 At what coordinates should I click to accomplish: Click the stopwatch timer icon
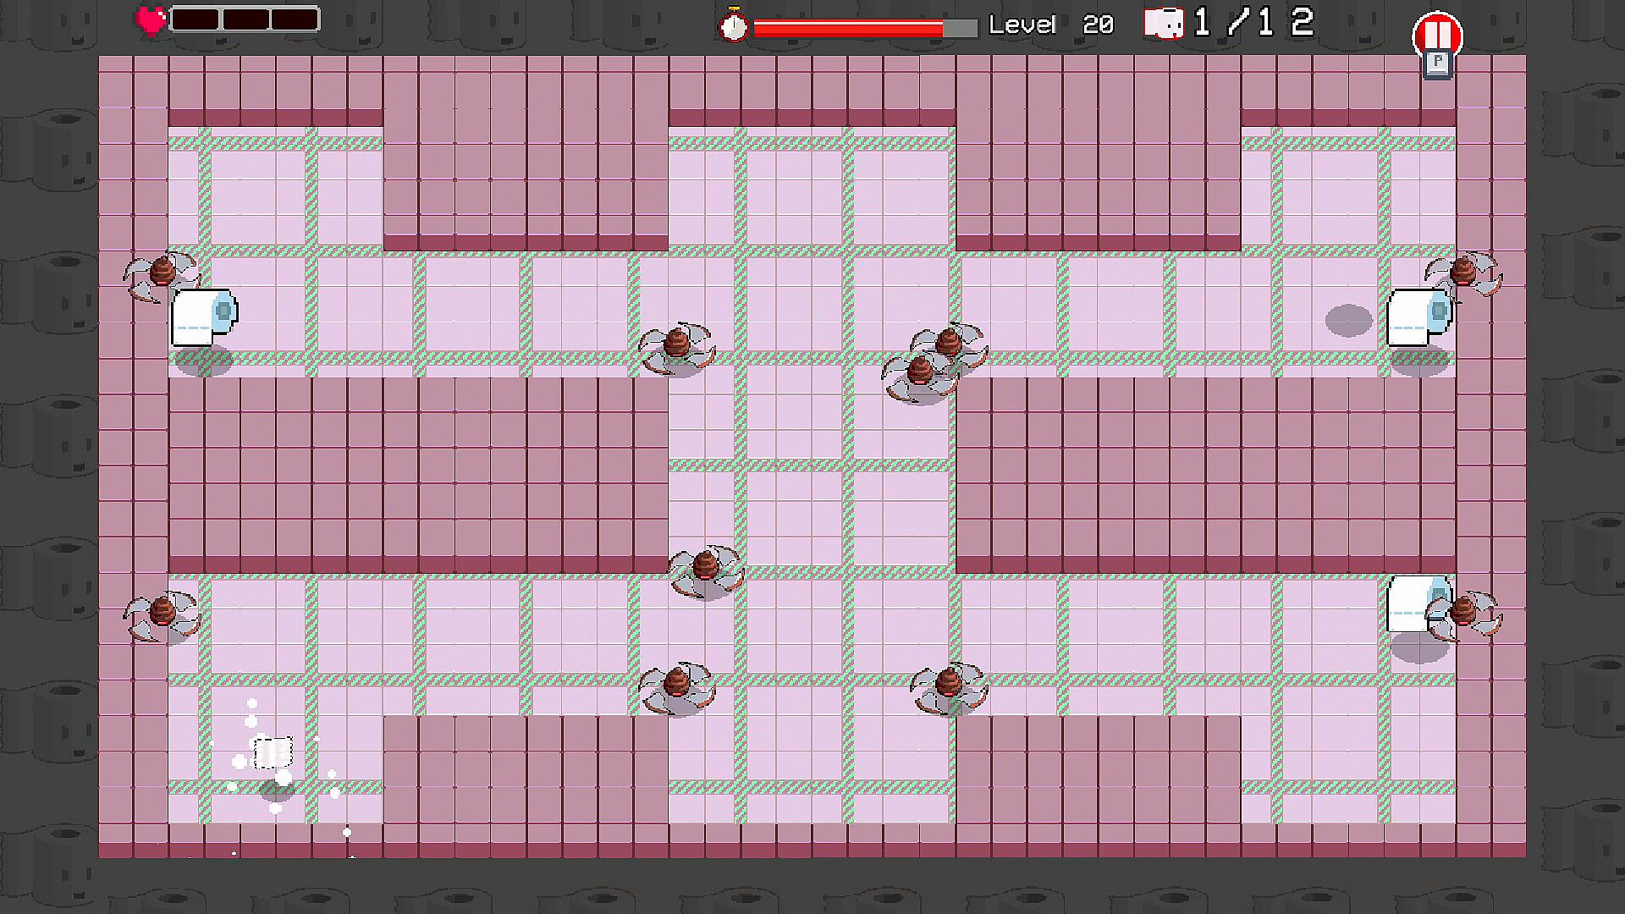(x=733, y=25)
